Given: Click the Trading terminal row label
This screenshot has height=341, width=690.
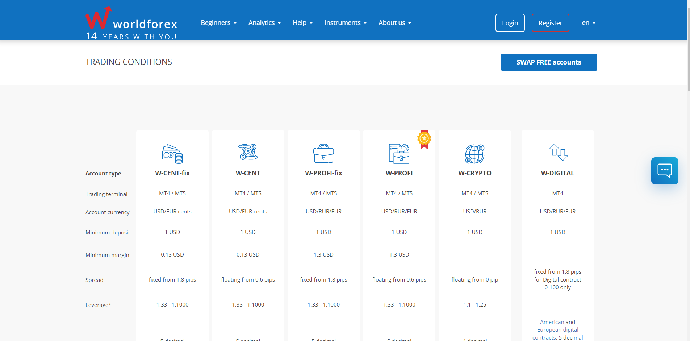Looking at the screenshot, I should point(106,194).
